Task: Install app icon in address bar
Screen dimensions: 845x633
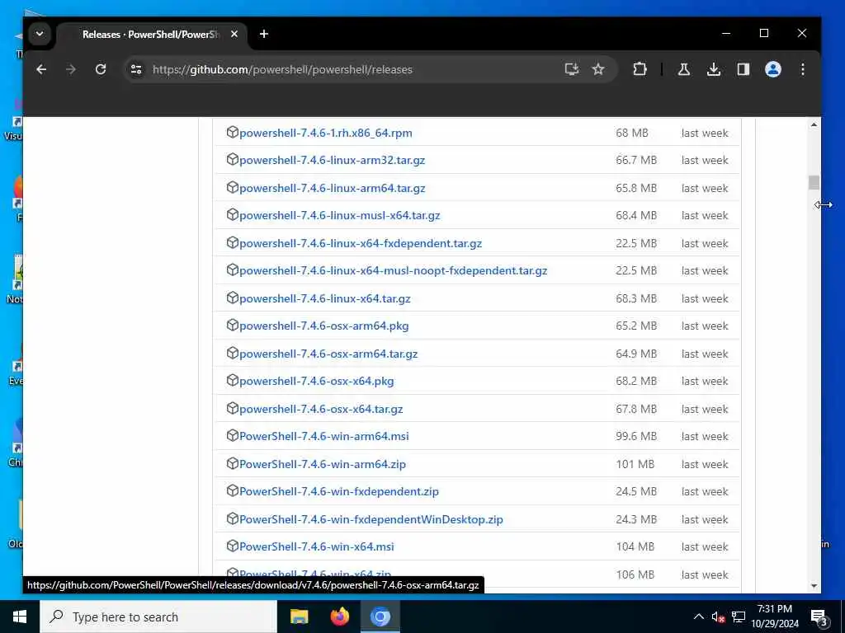Action: (571, 69)
